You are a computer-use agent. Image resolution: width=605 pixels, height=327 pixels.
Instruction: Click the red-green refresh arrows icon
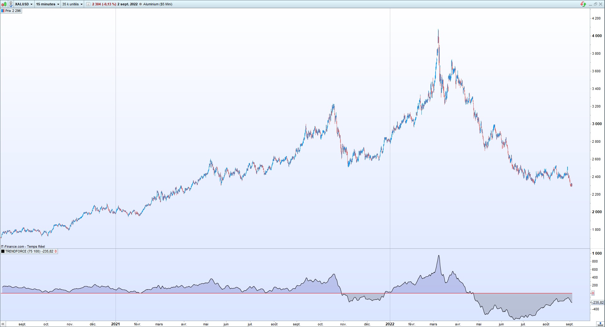tap(583, 4)
